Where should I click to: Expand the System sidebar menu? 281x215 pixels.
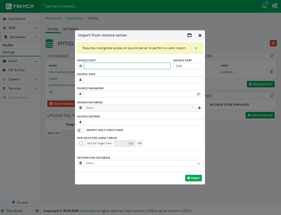(x=20, y=79)
